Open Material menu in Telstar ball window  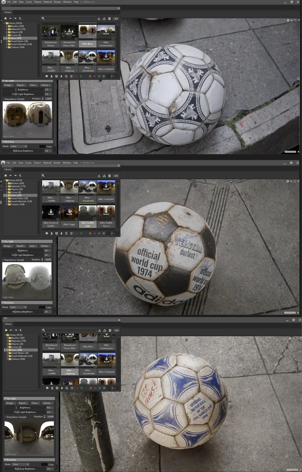coord(47,163)
